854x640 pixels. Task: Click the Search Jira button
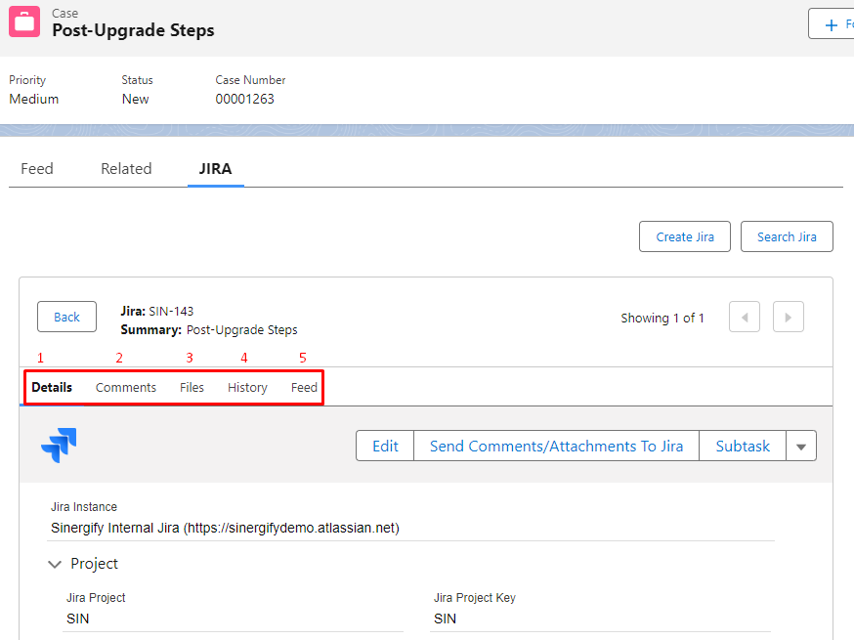pyautogui.click(x=787, y=236)
